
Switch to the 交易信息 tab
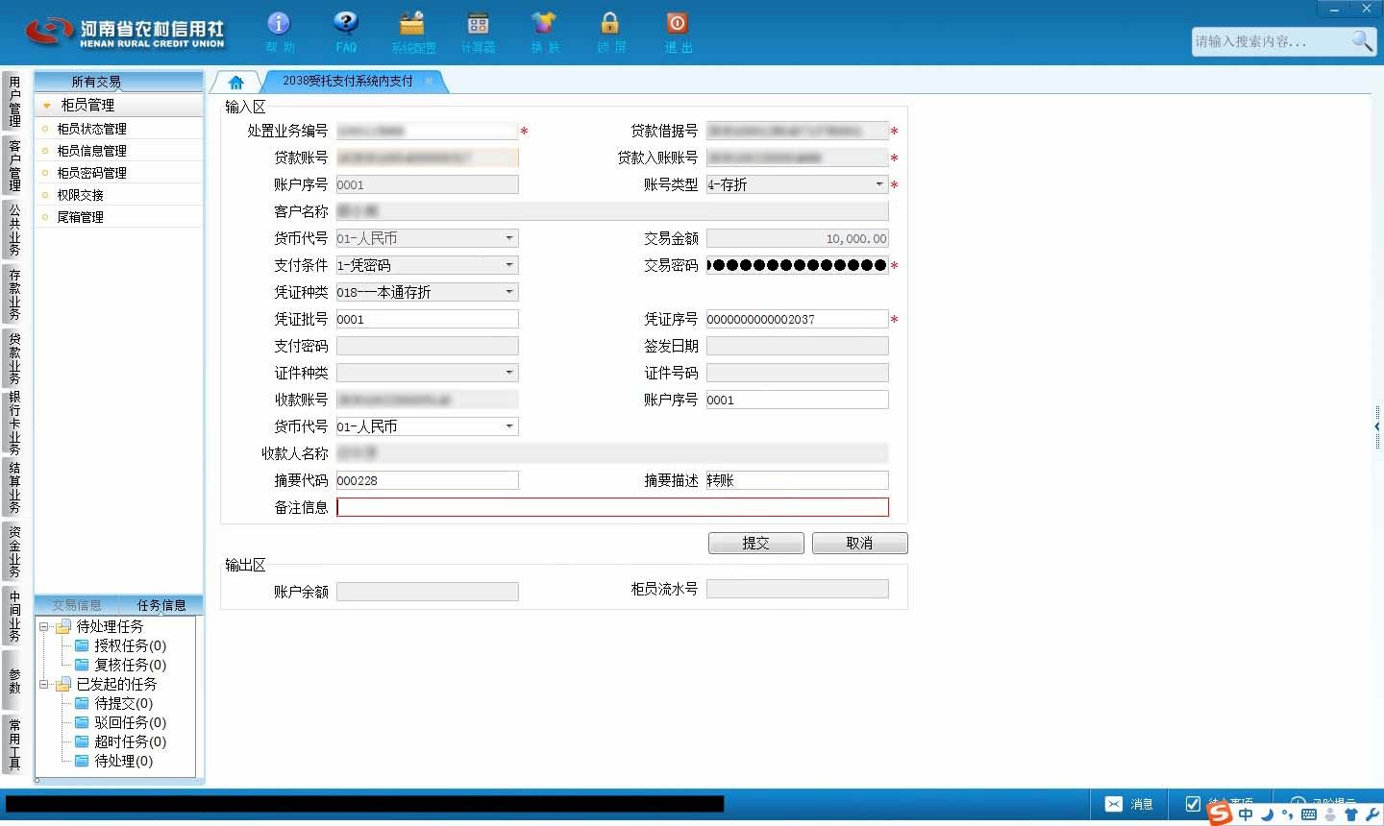[x=77, y=605]
